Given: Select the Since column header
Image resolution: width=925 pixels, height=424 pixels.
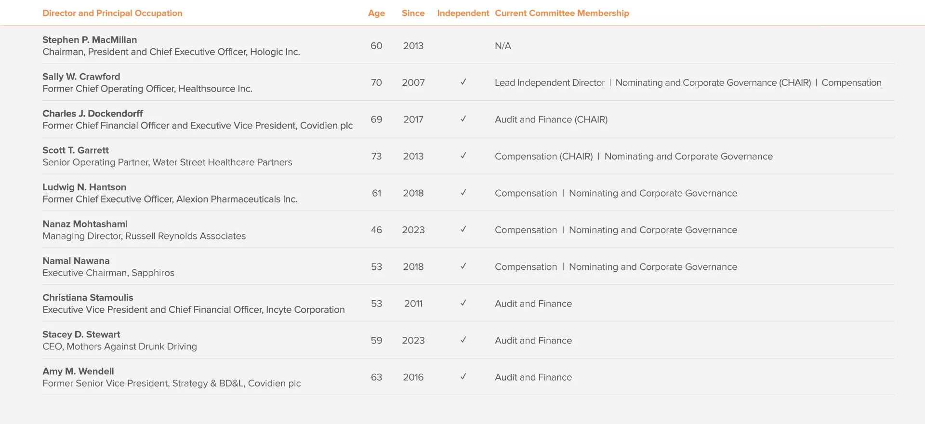Looking at the screenshot, I should point(413,13).
